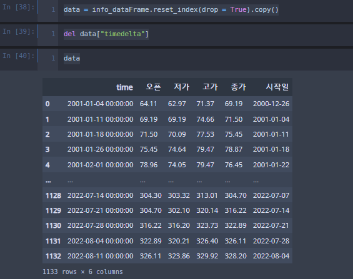Click the 종가 value 78.87

click(234, 150)
